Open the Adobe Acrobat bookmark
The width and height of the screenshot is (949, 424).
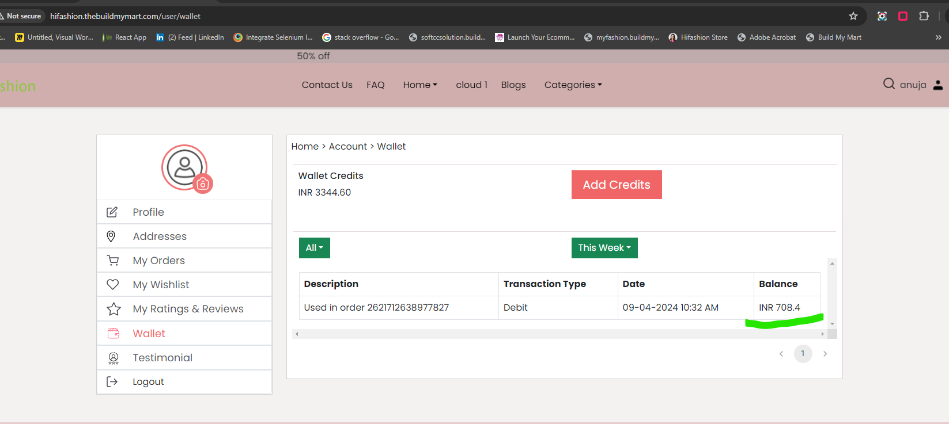tap(766, 37)
